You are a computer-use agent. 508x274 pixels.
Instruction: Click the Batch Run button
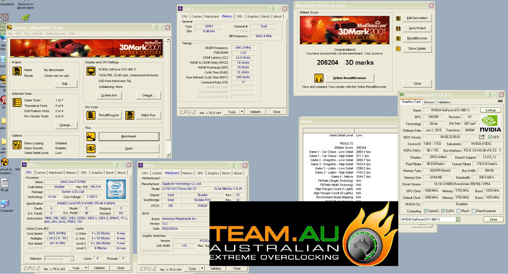148,115
